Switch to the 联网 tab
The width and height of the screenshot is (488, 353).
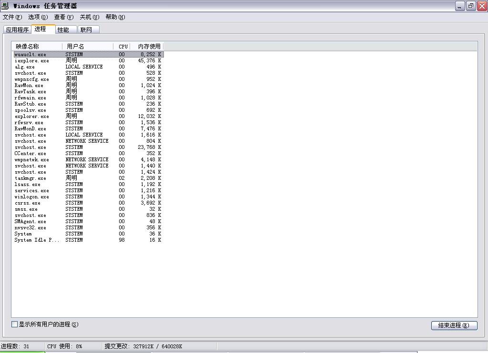click(88, 29)
